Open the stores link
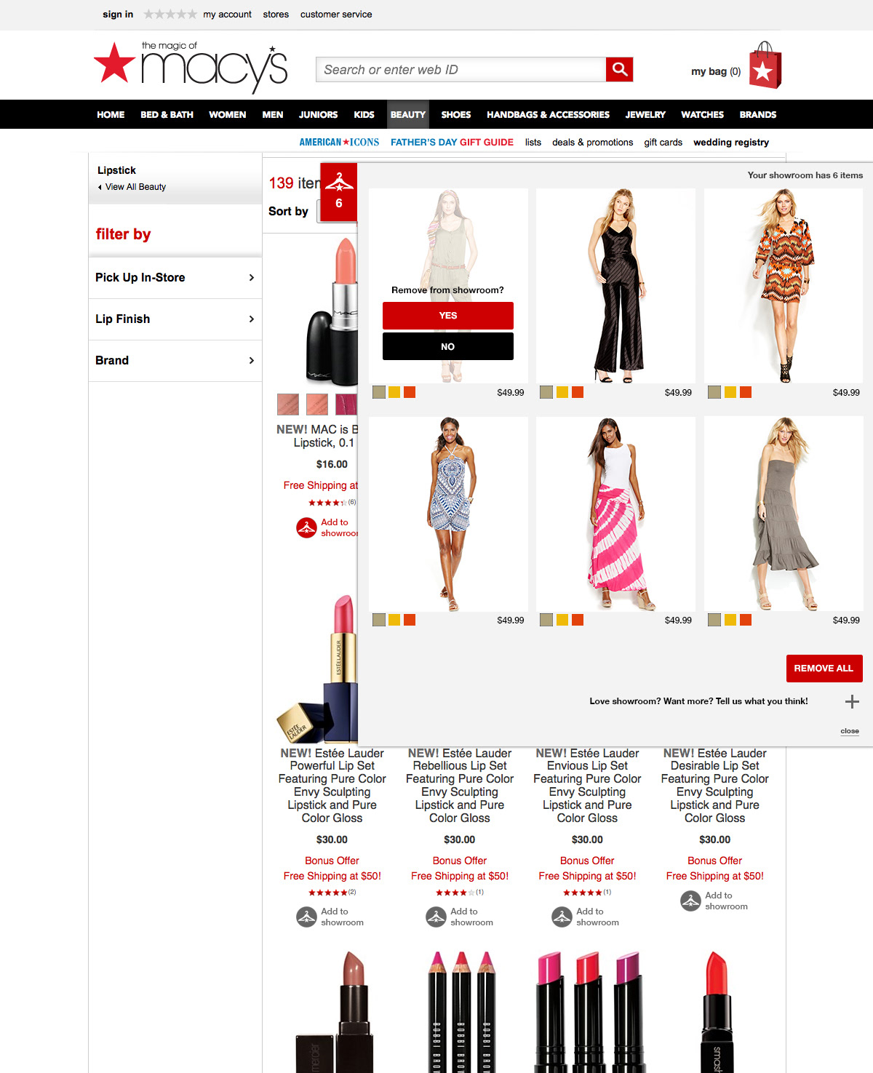The height and width of the screenshot is (1073, 873). pyautogui.click(x=276, y=14)
